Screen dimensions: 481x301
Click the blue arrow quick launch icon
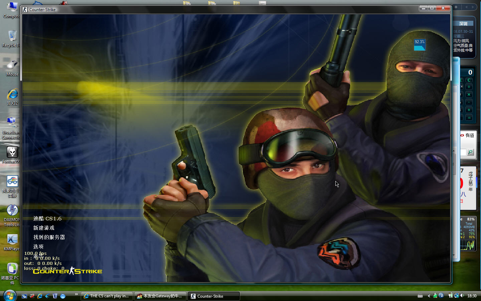[x=47, y=296]
